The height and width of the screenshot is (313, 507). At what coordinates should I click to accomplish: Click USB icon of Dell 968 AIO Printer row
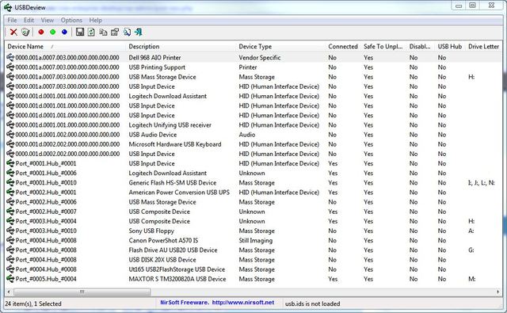[10, 58]
